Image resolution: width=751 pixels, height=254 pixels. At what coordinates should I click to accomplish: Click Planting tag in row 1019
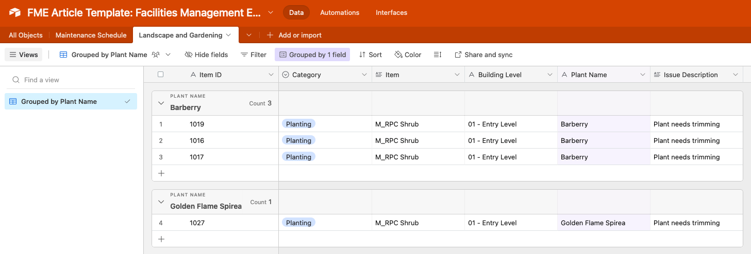(x=298, y=124)
